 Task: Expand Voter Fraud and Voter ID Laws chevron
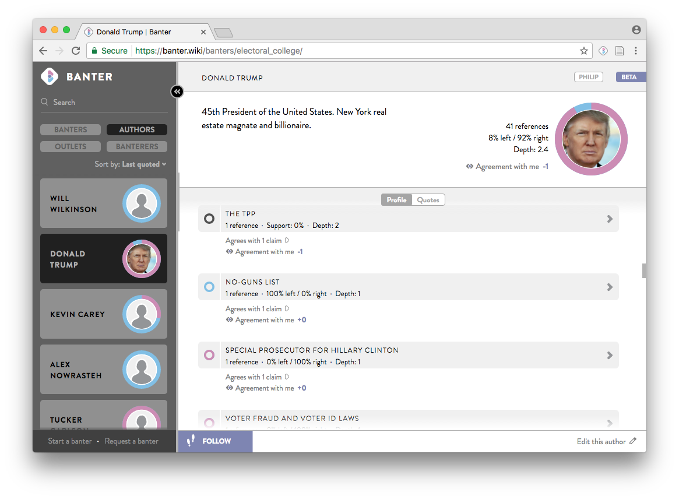(610, 423)
